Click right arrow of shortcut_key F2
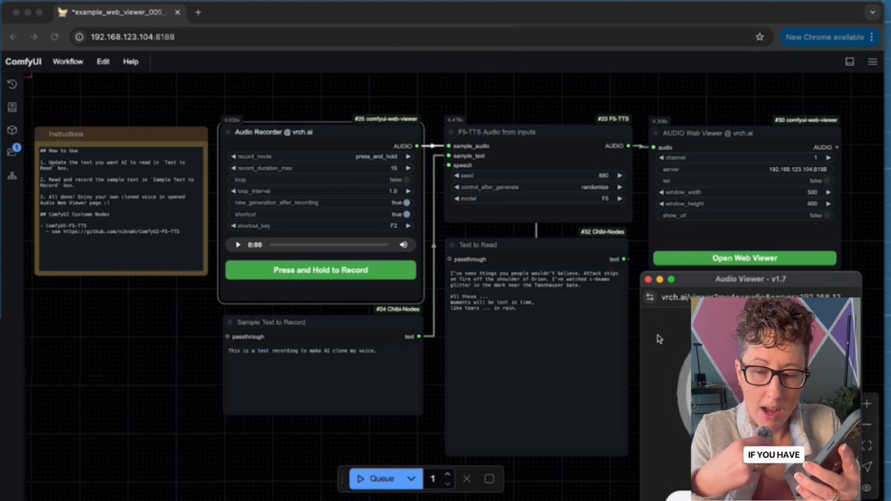Screen dimensions: 891x501 click(408, 226)
